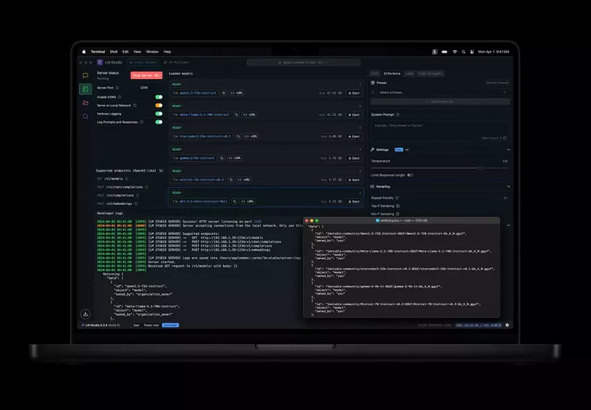Open settings gear in bottom status bar
The height and width of the screenshot is (410, 591).
point(507,325)
